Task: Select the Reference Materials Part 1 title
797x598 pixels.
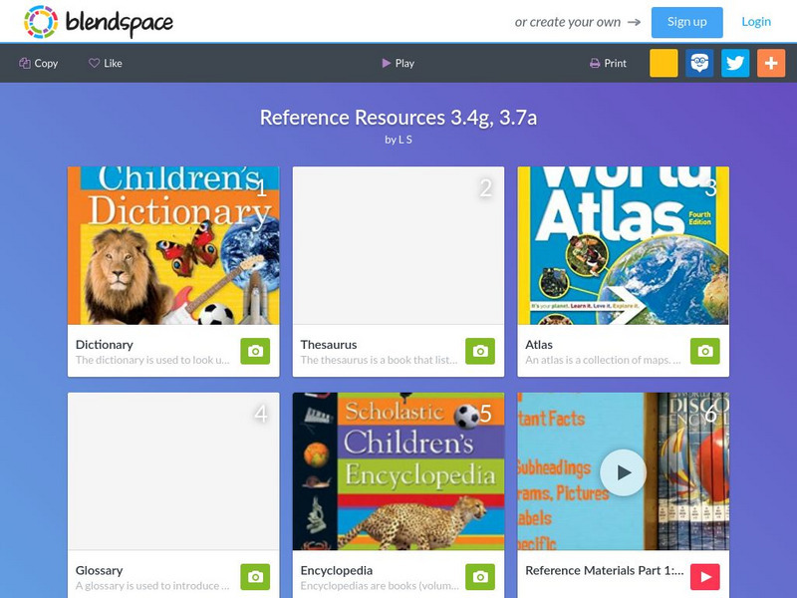Action: [605, 570]
